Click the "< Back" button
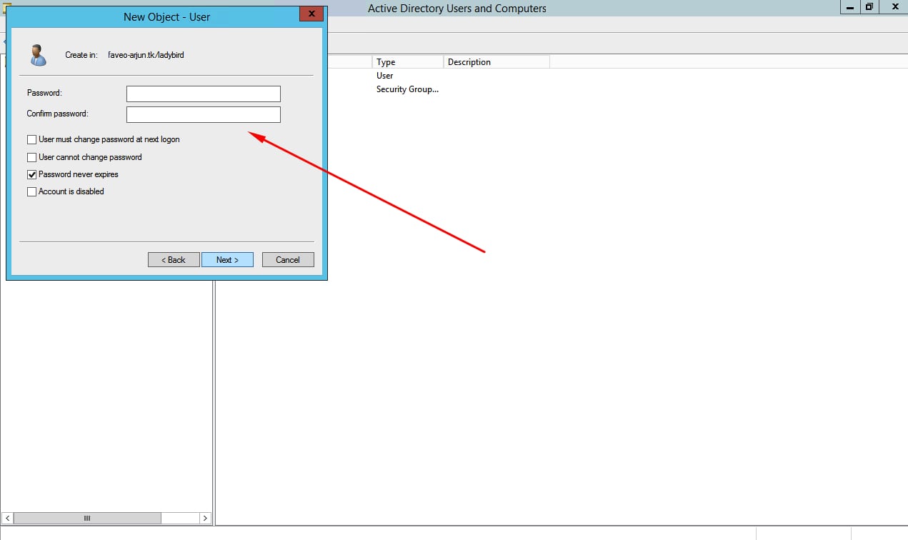 (174, 259)
